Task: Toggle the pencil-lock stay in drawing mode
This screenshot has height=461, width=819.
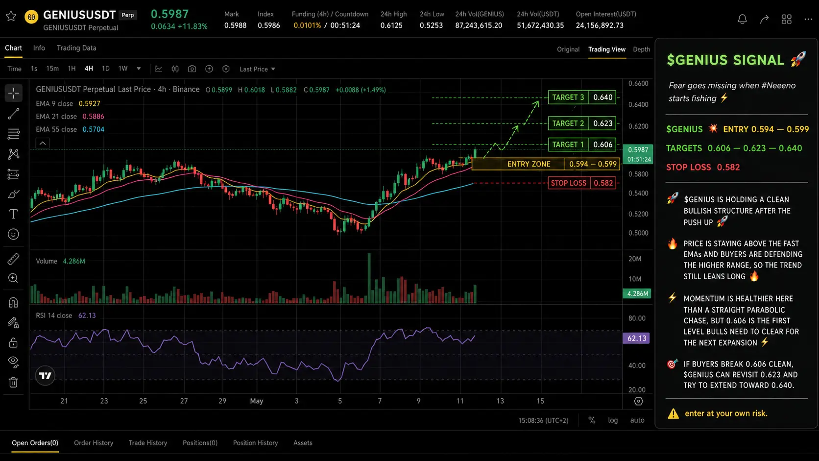Action: [x=14, y=322]
